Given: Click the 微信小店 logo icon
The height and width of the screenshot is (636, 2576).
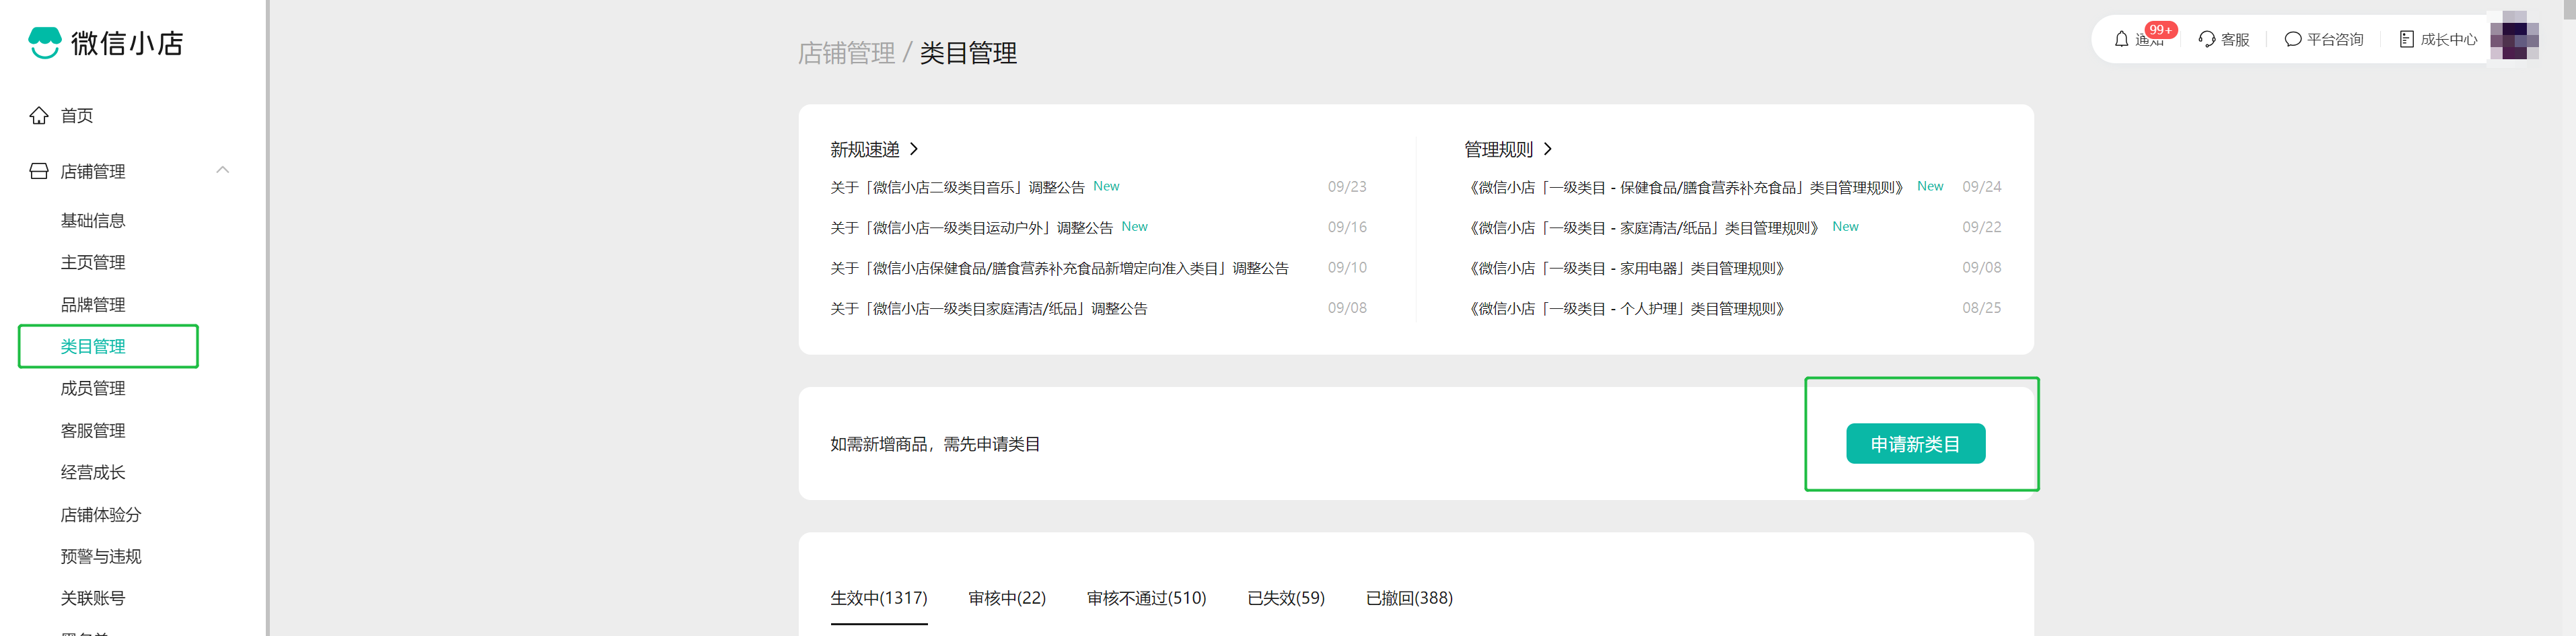Looking at the screenshot, I should [45, 43].
